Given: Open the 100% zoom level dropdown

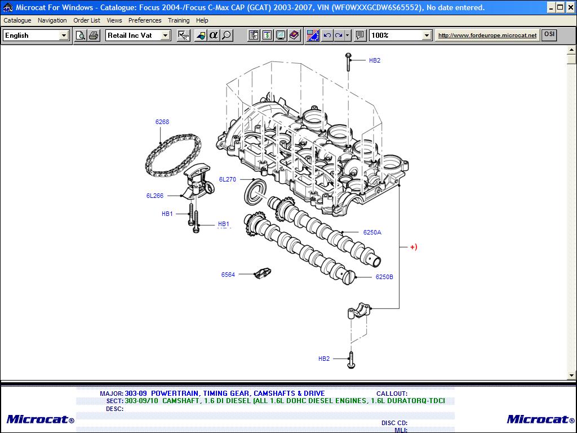Looking at the screenshot, I should coord(427,36).
